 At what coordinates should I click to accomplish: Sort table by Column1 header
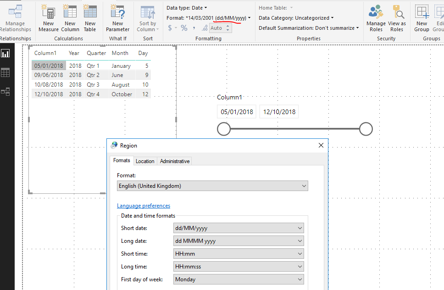tap(45, 53)
